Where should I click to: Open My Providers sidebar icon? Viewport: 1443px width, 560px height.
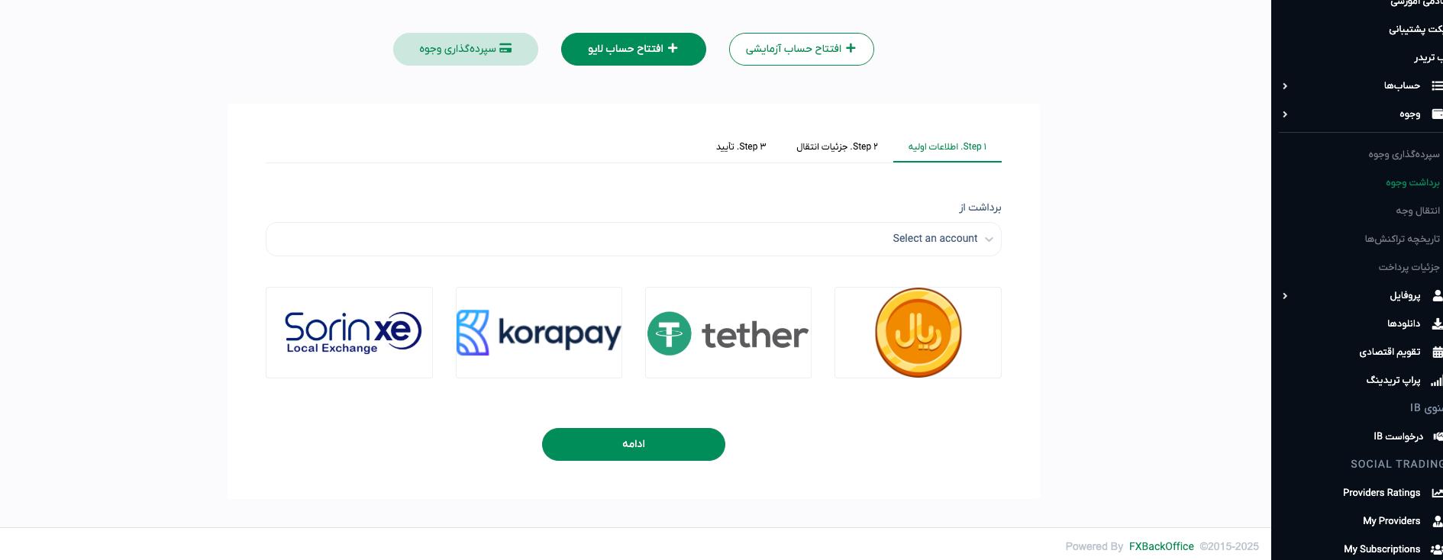click(1437, 521)
